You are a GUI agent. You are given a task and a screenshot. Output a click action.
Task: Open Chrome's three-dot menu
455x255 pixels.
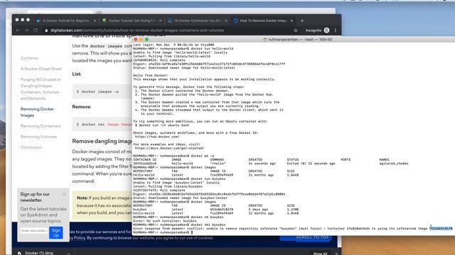pyautogui.click(x=336, y=30)
